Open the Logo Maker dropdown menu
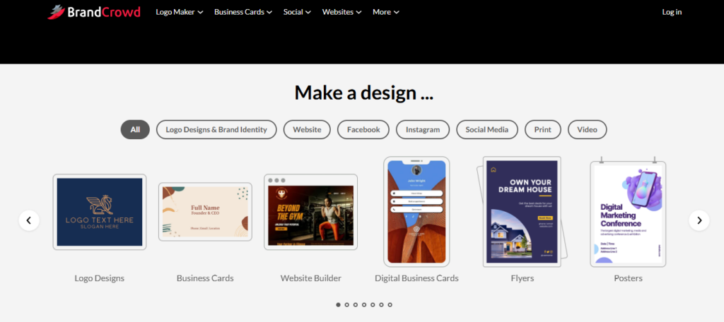 180,12
